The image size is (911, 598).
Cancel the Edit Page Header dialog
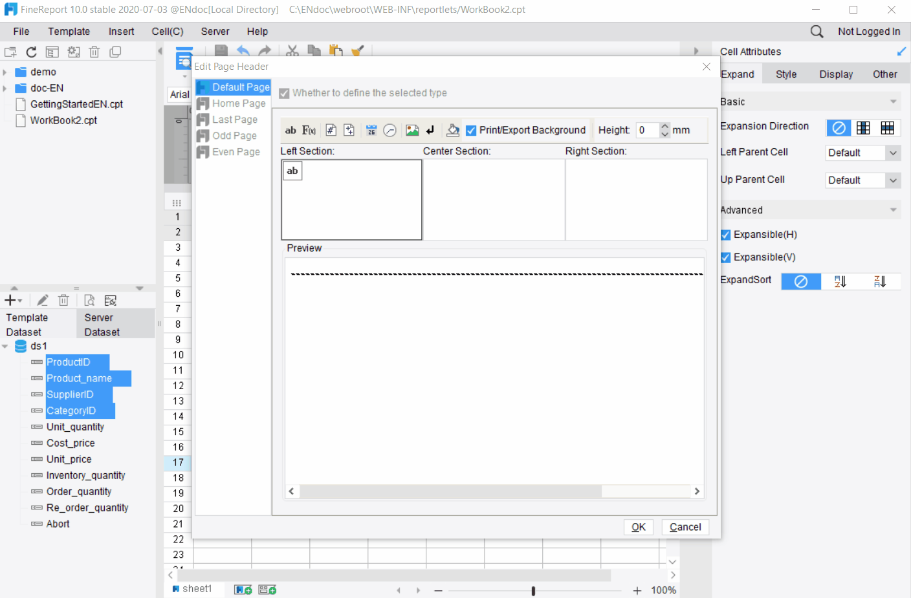coord(685,527)
